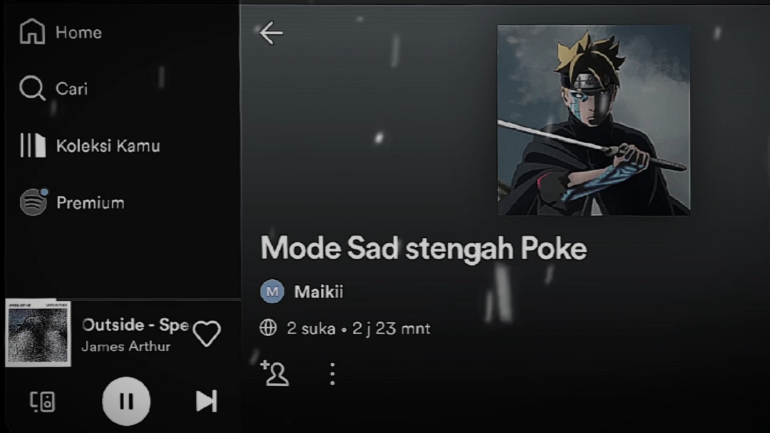Pause the currently playing track

click(x=126, y=401)
